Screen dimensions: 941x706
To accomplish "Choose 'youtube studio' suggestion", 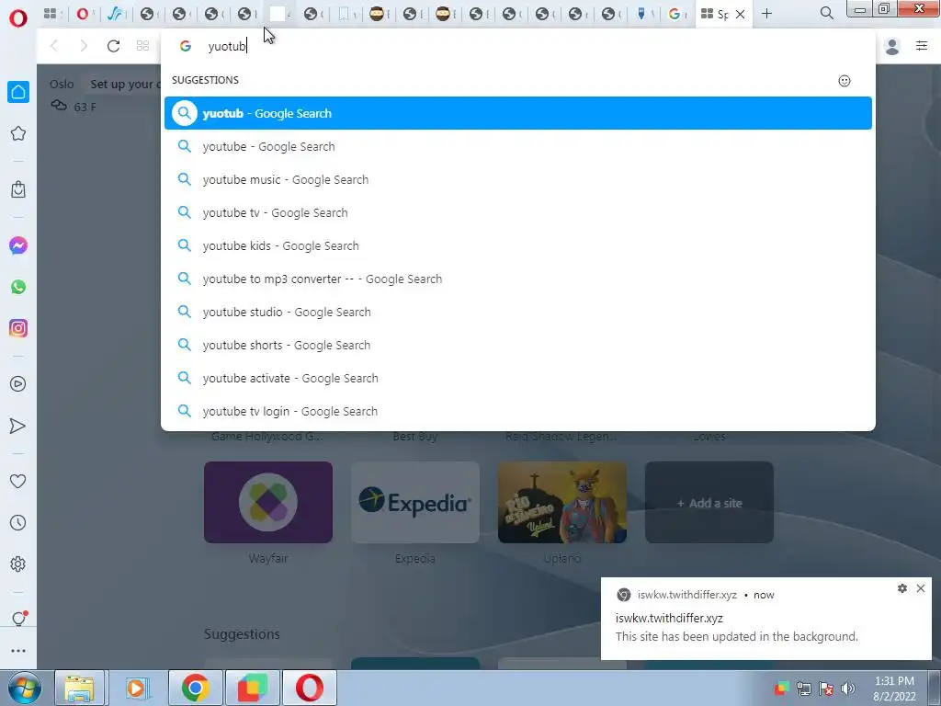I will tap(518, 312).
